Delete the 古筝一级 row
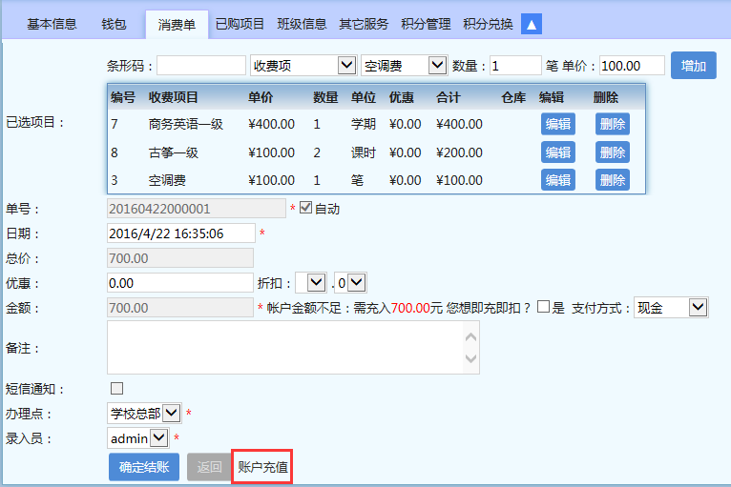731x487 pixels. pyautogui.click(x=613, y=152)
